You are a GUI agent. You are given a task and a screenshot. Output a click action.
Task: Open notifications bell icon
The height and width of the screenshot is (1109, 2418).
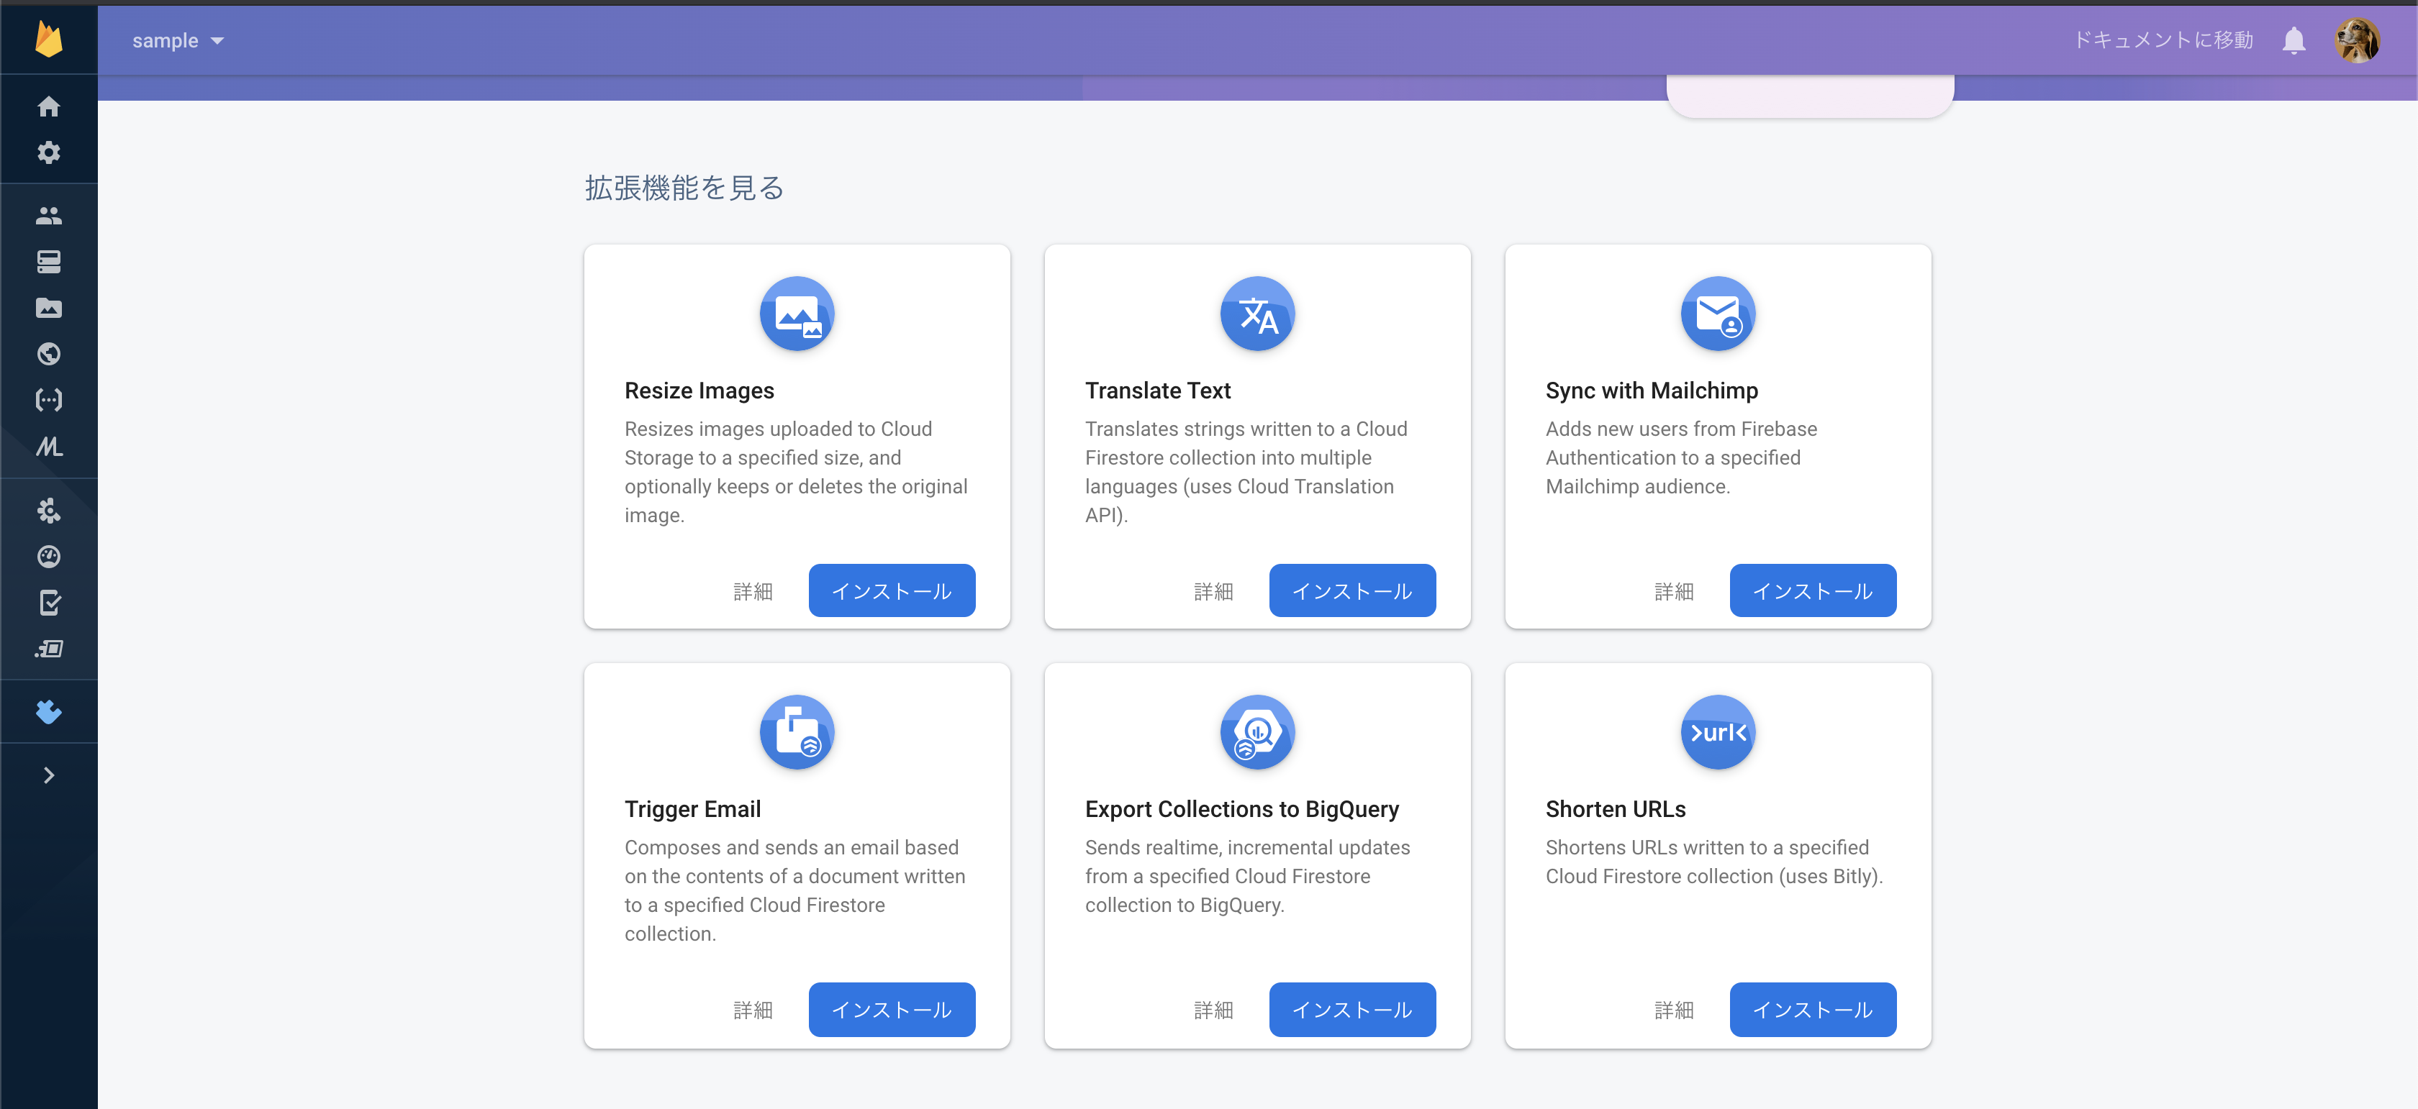coord(2294,40)
